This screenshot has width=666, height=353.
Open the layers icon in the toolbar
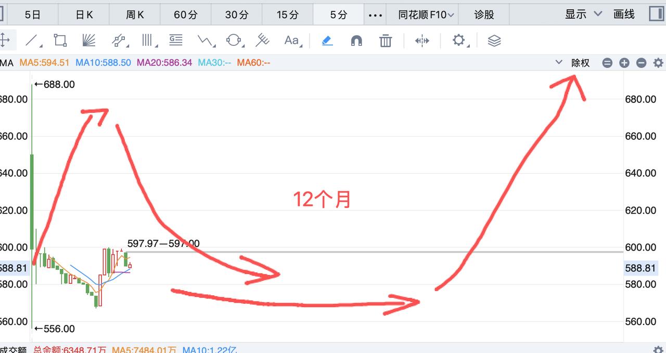pyautogui.click(x=494, y=40)
